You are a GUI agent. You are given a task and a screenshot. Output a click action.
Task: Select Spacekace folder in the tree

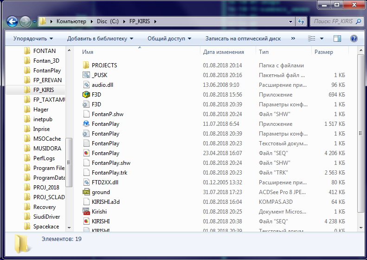pyautogui.click(x=46, y=227)
